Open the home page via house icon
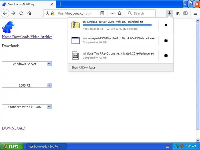This screenshot has width=200, height=150. click(29, 13)
